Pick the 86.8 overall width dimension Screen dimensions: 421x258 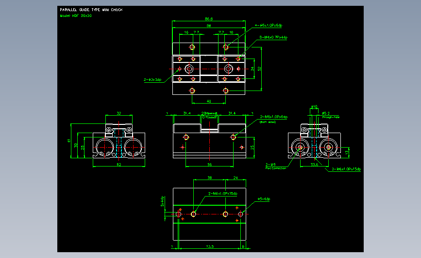click(209, 19)
